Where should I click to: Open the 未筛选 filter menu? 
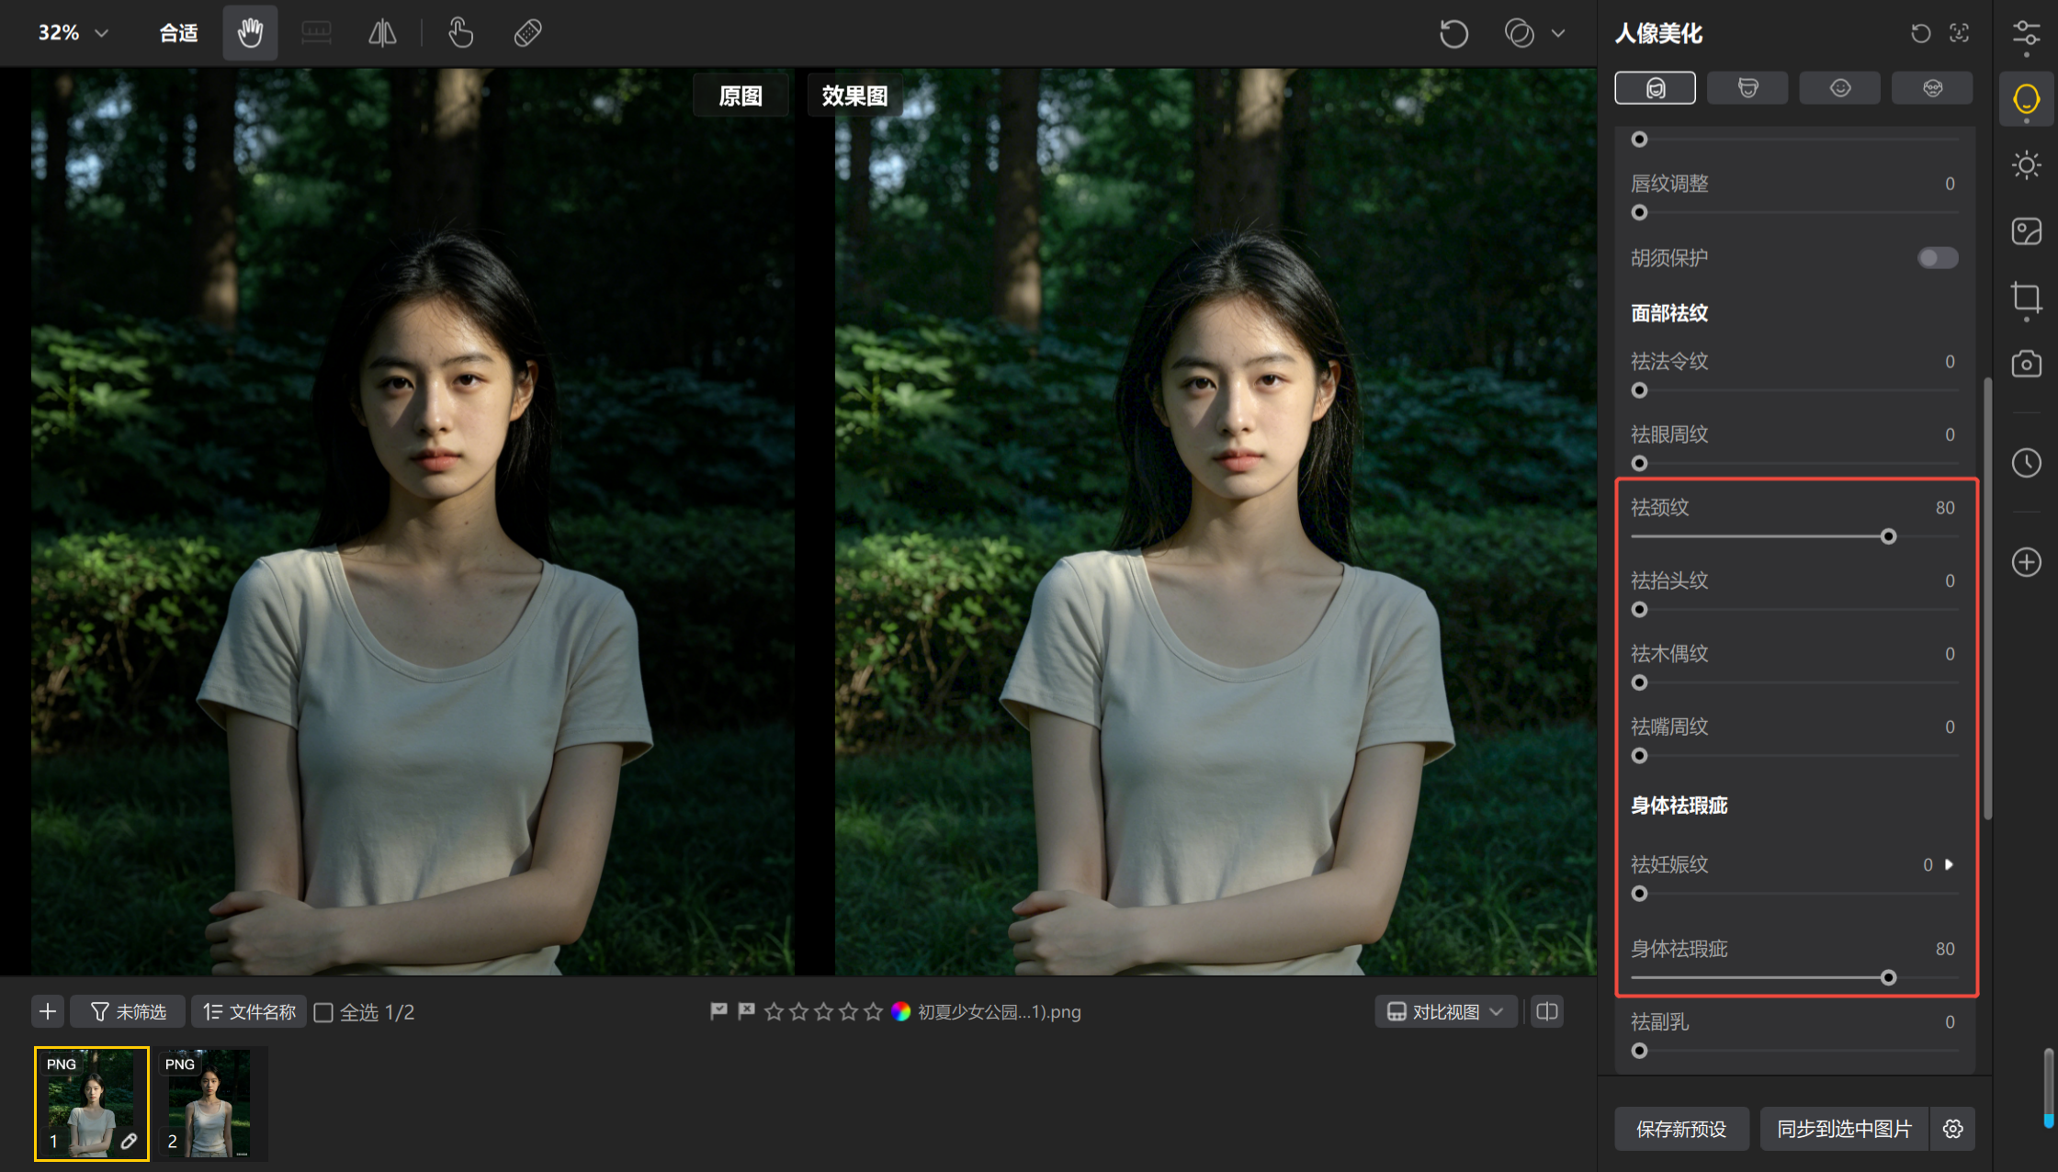(x=128, y=1011)
